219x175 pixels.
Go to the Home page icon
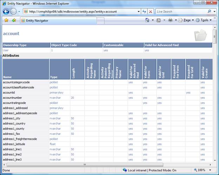[x=147, y=20]
